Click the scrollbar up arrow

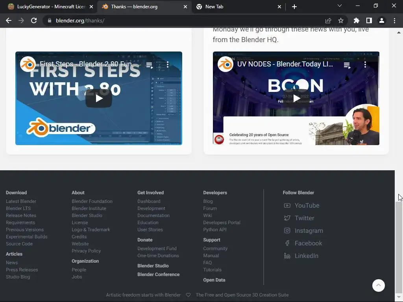point(399,33)
